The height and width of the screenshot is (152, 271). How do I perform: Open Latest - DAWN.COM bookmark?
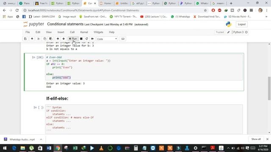tap(41, 17)
